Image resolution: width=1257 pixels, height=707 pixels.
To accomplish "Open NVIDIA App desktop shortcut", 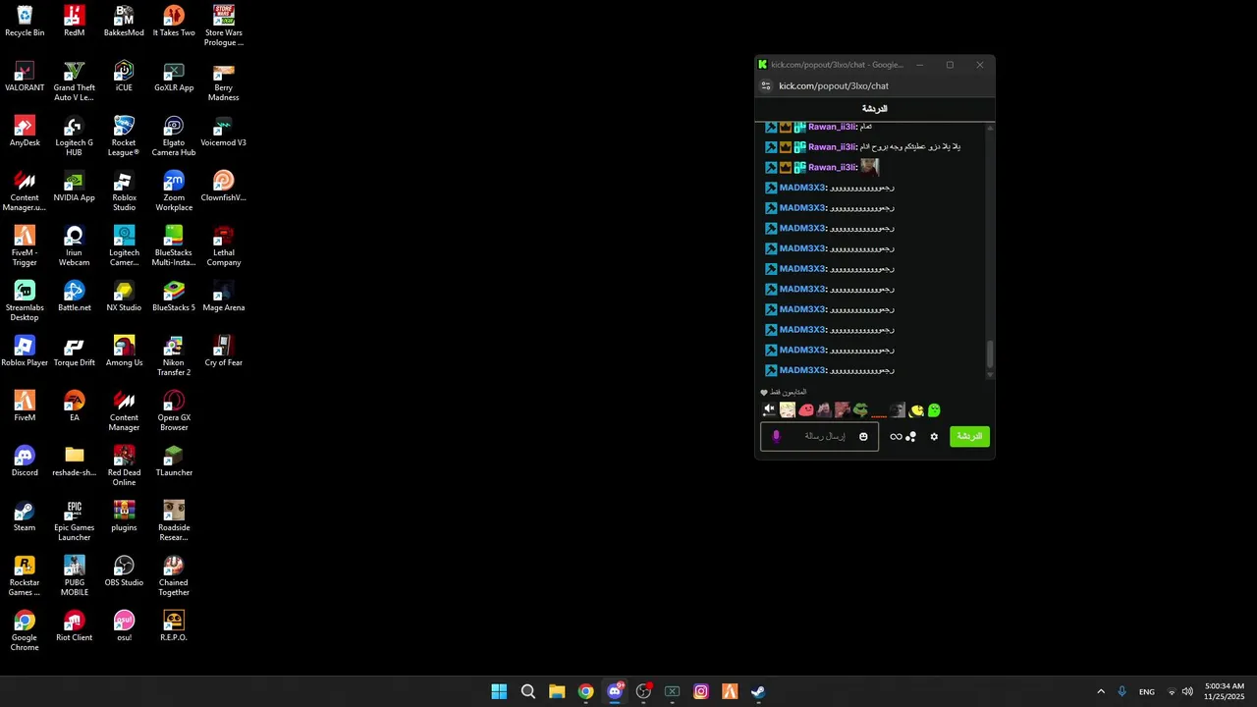I will pos(75,187).
